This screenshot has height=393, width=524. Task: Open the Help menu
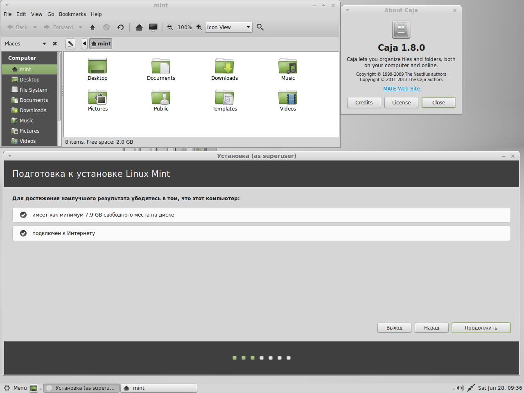tap(96, 14)
